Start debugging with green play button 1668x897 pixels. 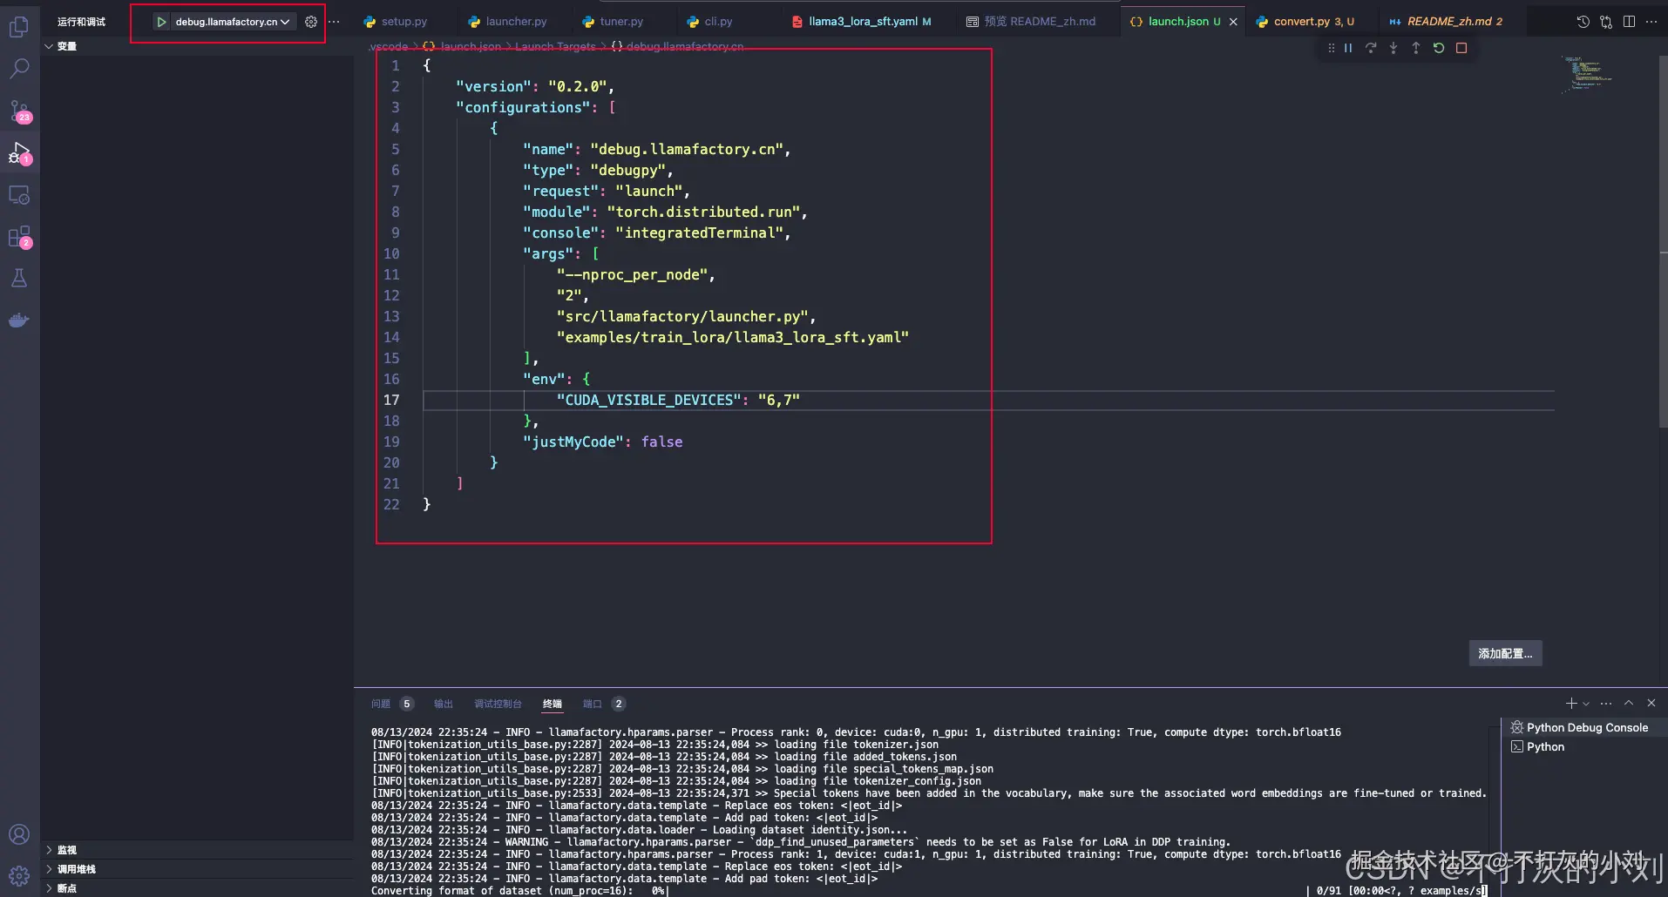point(161,22)
